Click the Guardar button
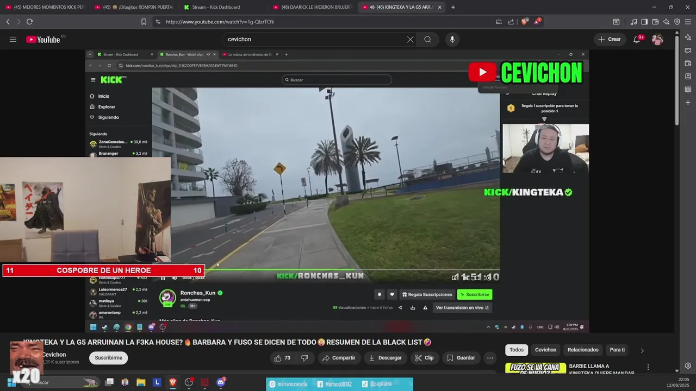Viewport: 696px width, 391px height. point(461,358)
